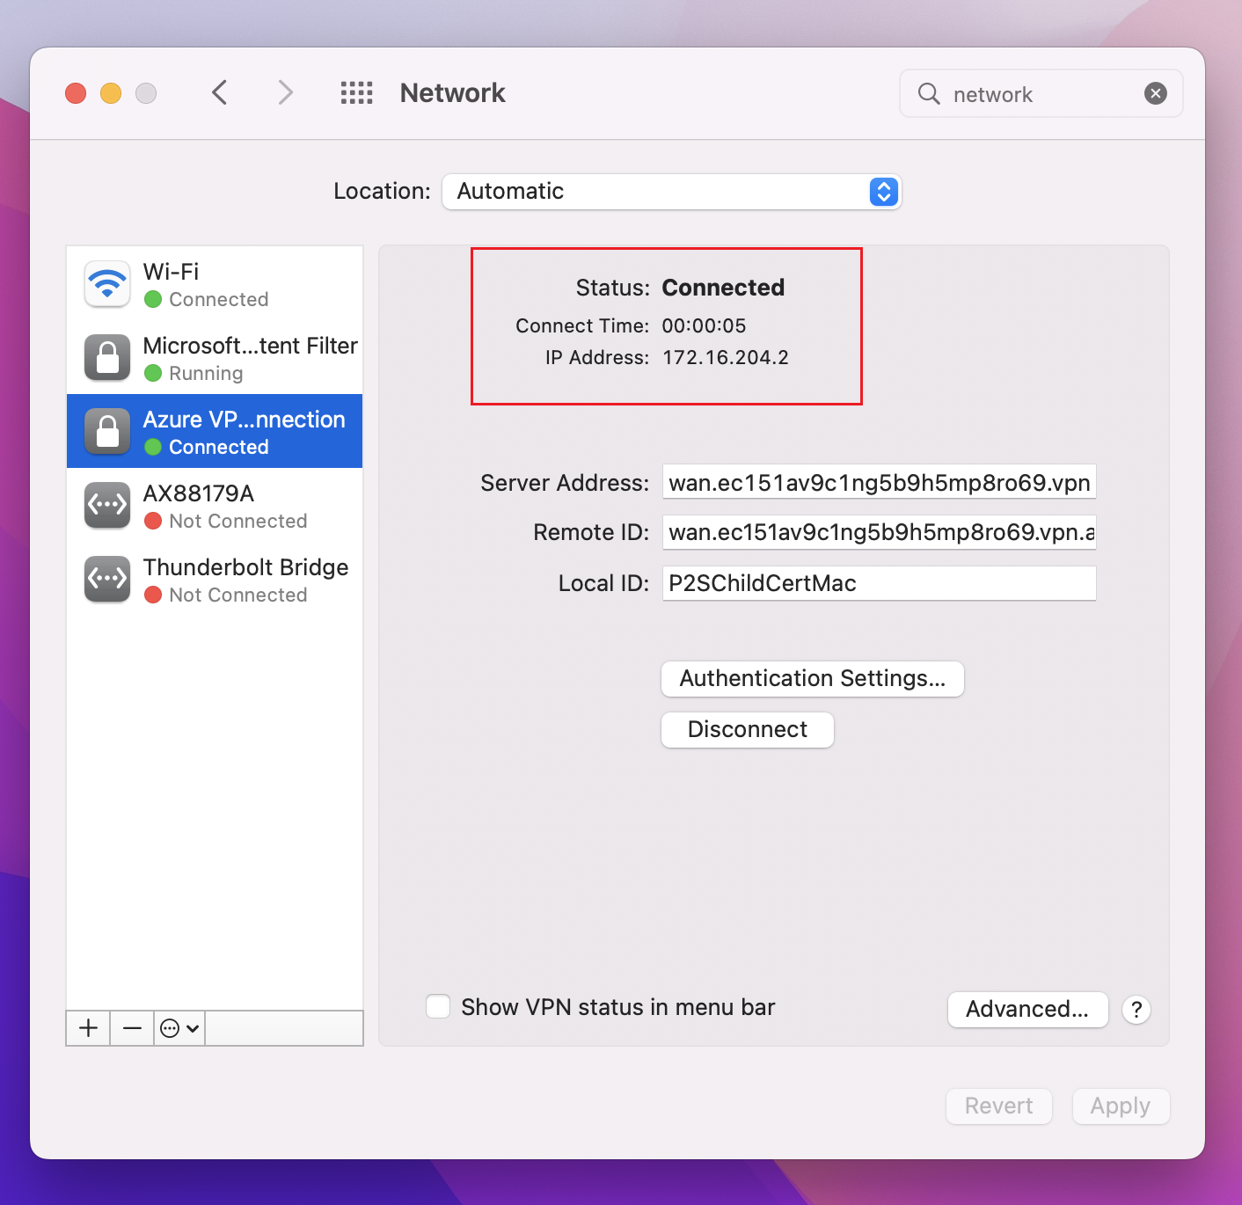
Task: Open Authentication Settings
Action: pyautogui.click(x=813, y=679)
